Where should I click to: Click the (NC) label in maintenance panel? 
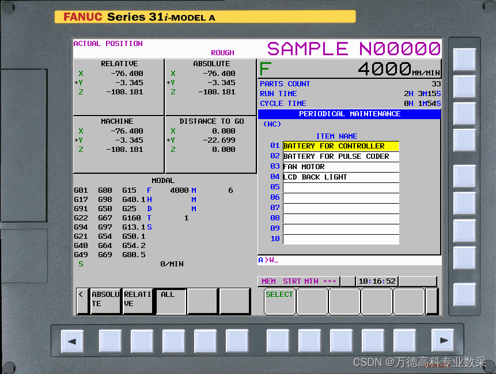272,124
